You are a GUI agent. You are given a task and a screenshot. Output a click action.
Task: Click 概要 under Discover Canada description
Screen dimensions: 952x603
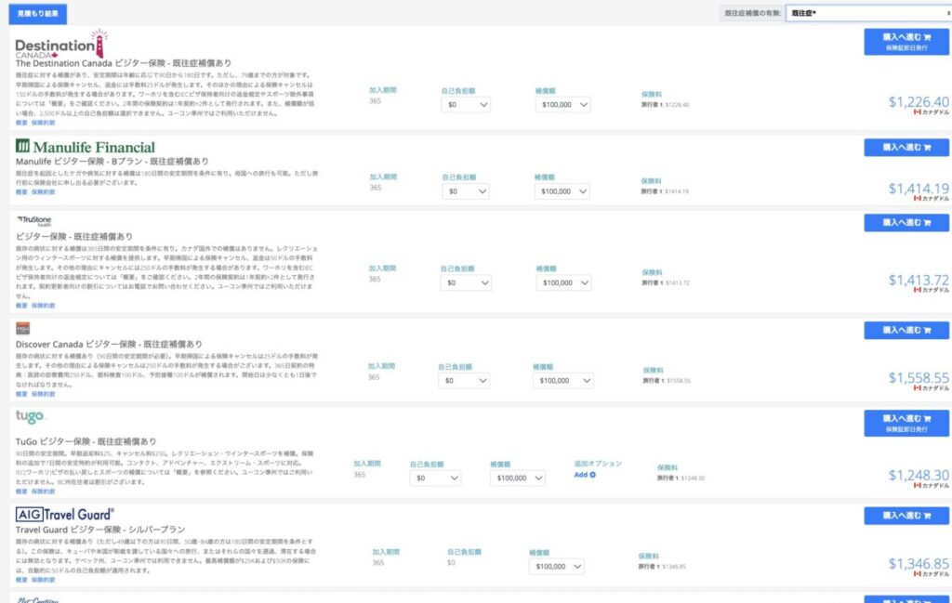[x=21, y=394]
